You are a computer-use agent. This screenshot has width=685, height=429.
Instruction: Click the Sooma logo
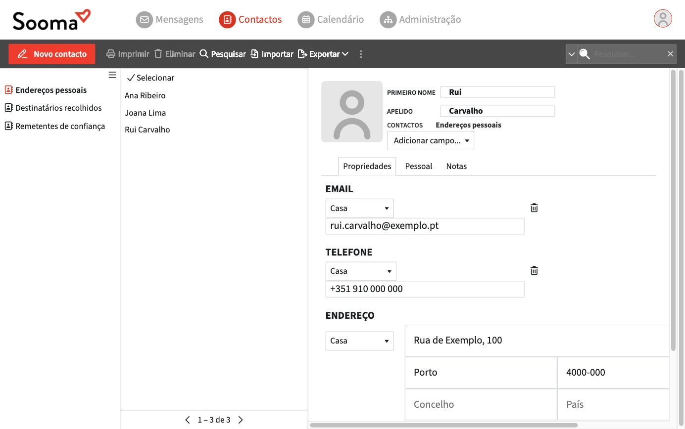52,20
